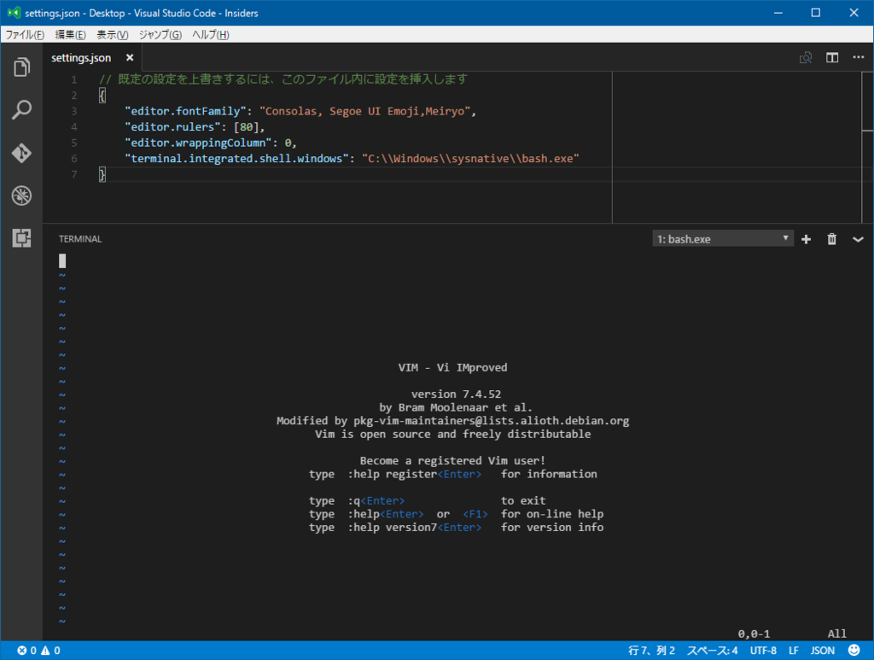Create a new terminal with the plus icon
The width and height of the screenshot is (874, 660).
[x=806, y=239]
